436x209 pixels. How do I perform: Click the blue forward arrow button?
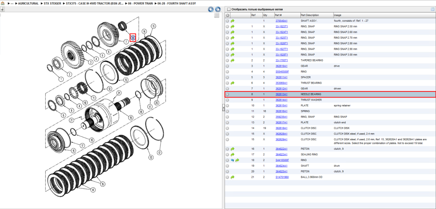(x=218, y=9)
